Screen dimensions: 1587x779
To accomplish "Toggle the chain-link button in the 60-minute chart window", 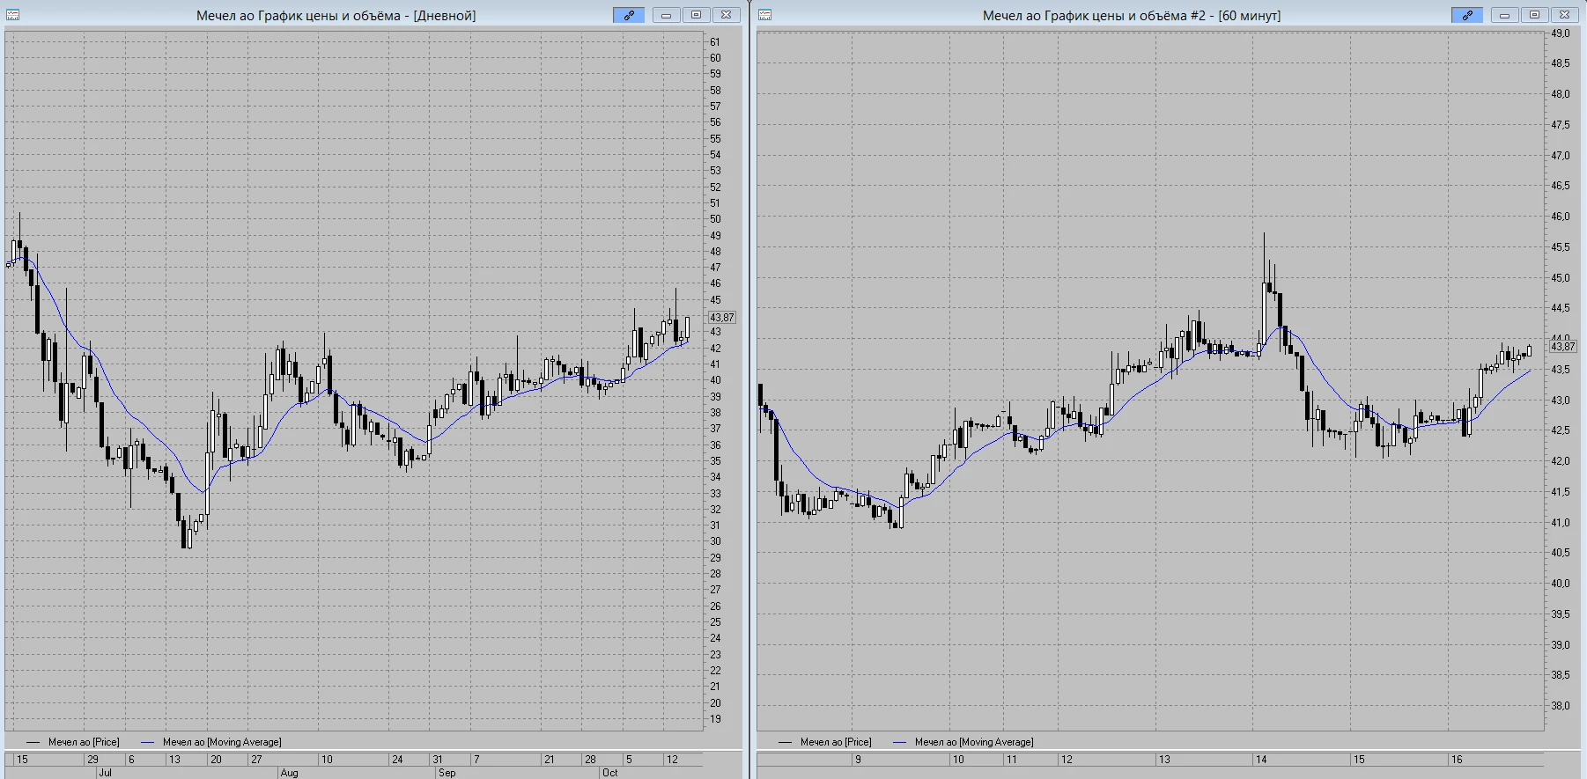I will coord(1467,15).
